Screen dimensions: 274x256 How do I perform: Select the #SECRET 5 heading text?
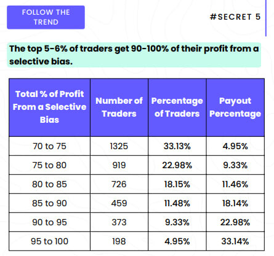point(235,17)
